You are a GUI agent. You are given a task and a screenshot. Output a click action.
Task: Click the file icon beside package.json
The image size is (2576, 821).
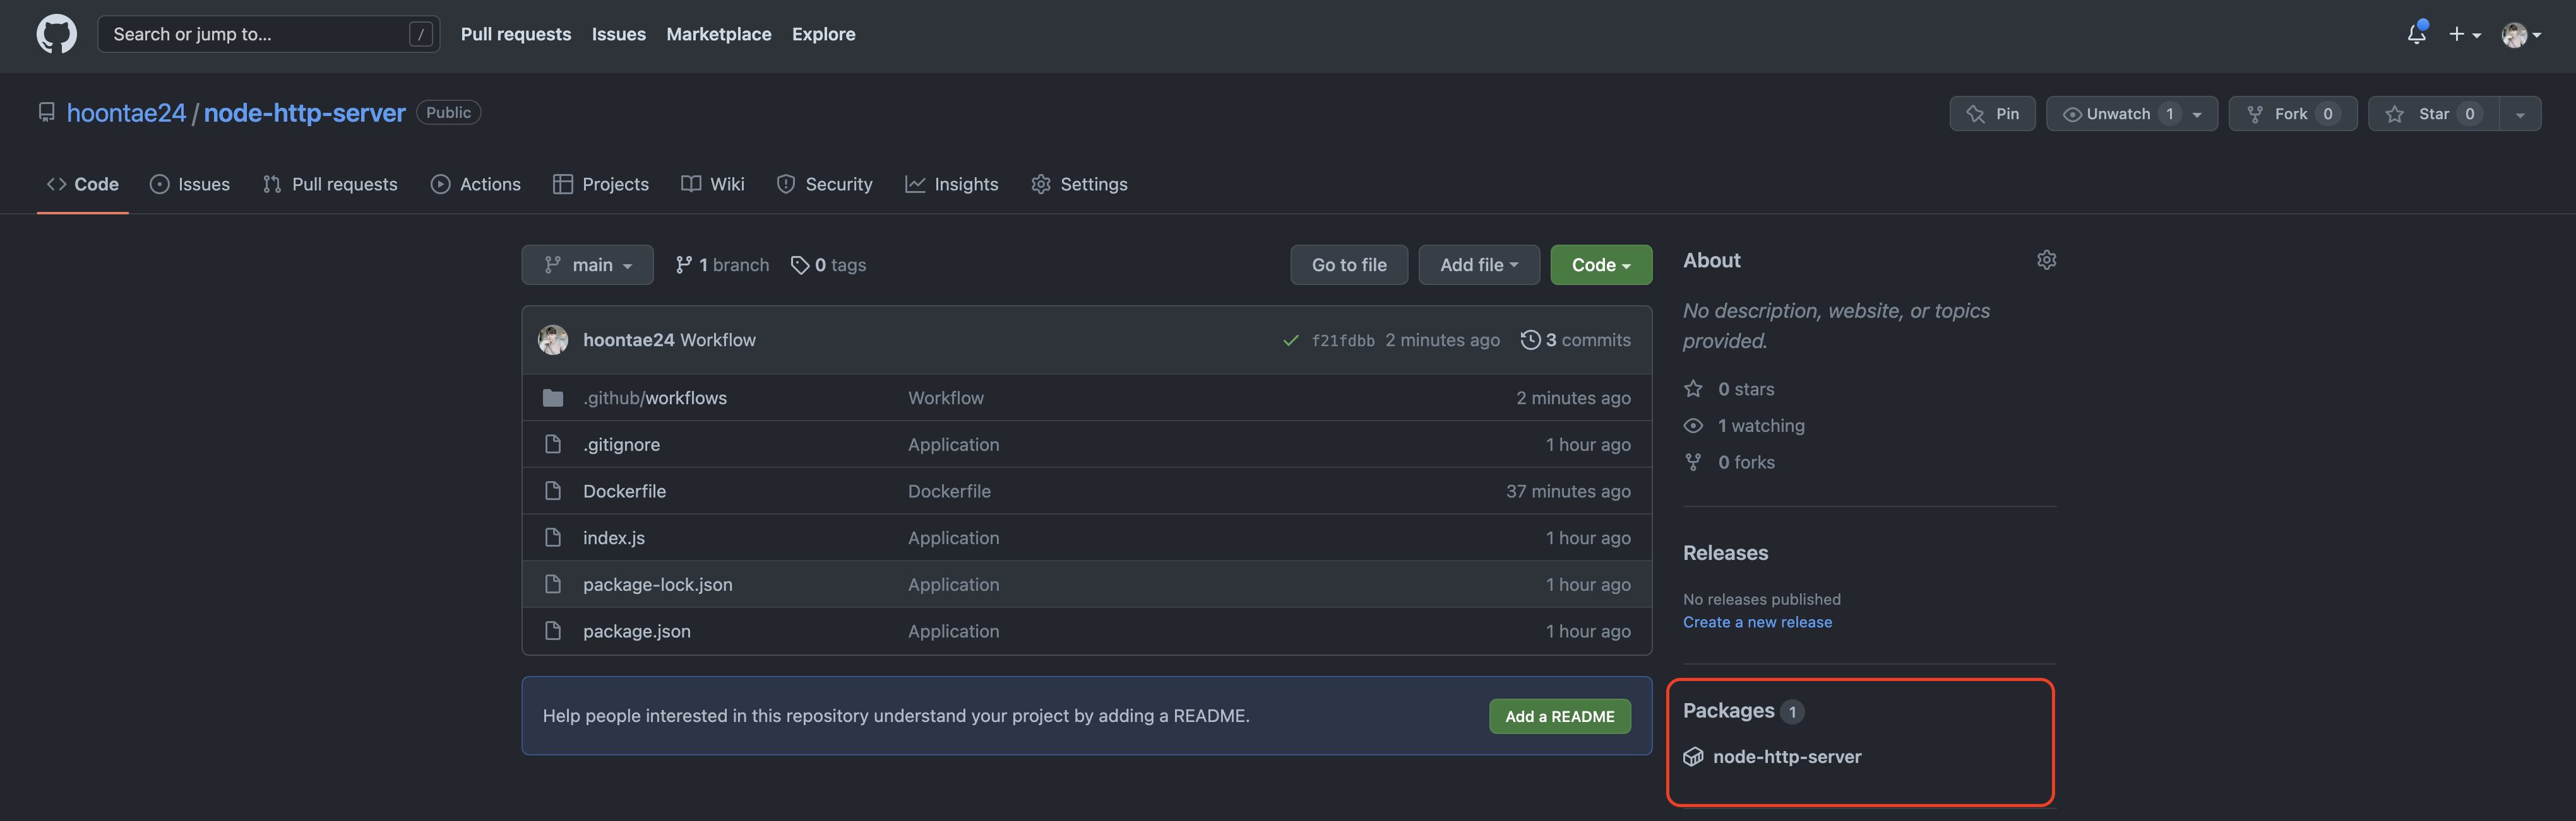(553, 630)
